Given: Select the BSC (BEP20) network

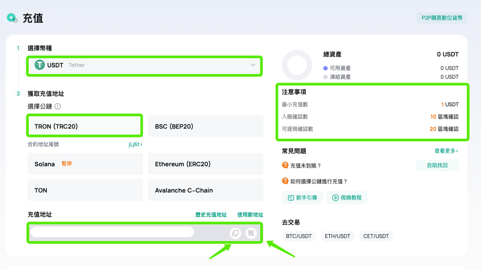Looking at the screenshot, I should (205, 126).
